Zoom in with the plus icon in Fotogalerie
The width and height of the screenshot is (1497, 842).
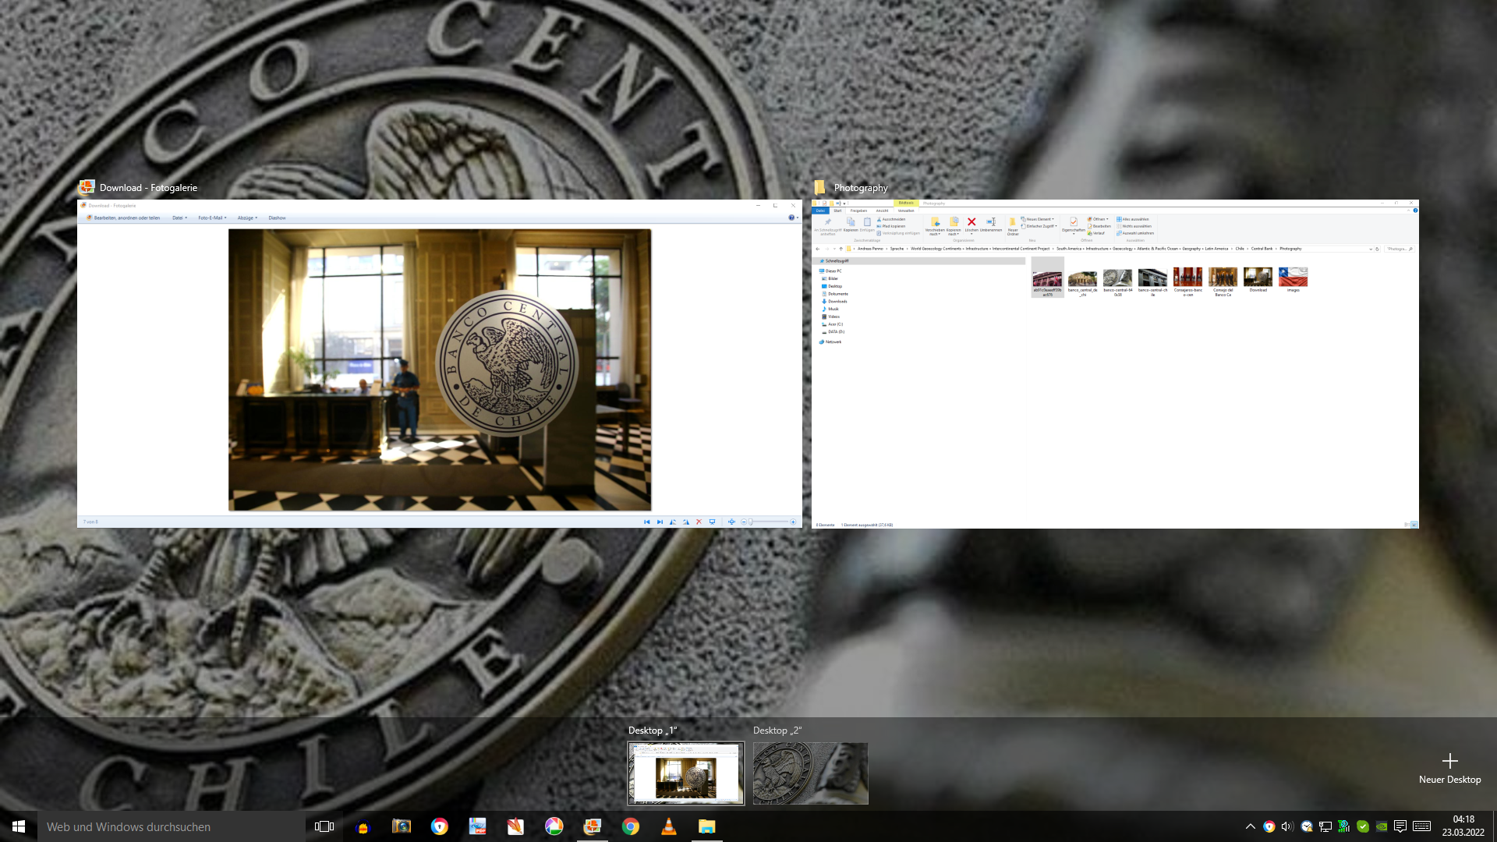793,522
